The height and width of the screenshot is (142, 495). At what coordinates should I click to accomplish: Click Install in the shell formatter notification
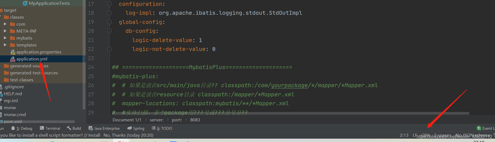(94, 135)
